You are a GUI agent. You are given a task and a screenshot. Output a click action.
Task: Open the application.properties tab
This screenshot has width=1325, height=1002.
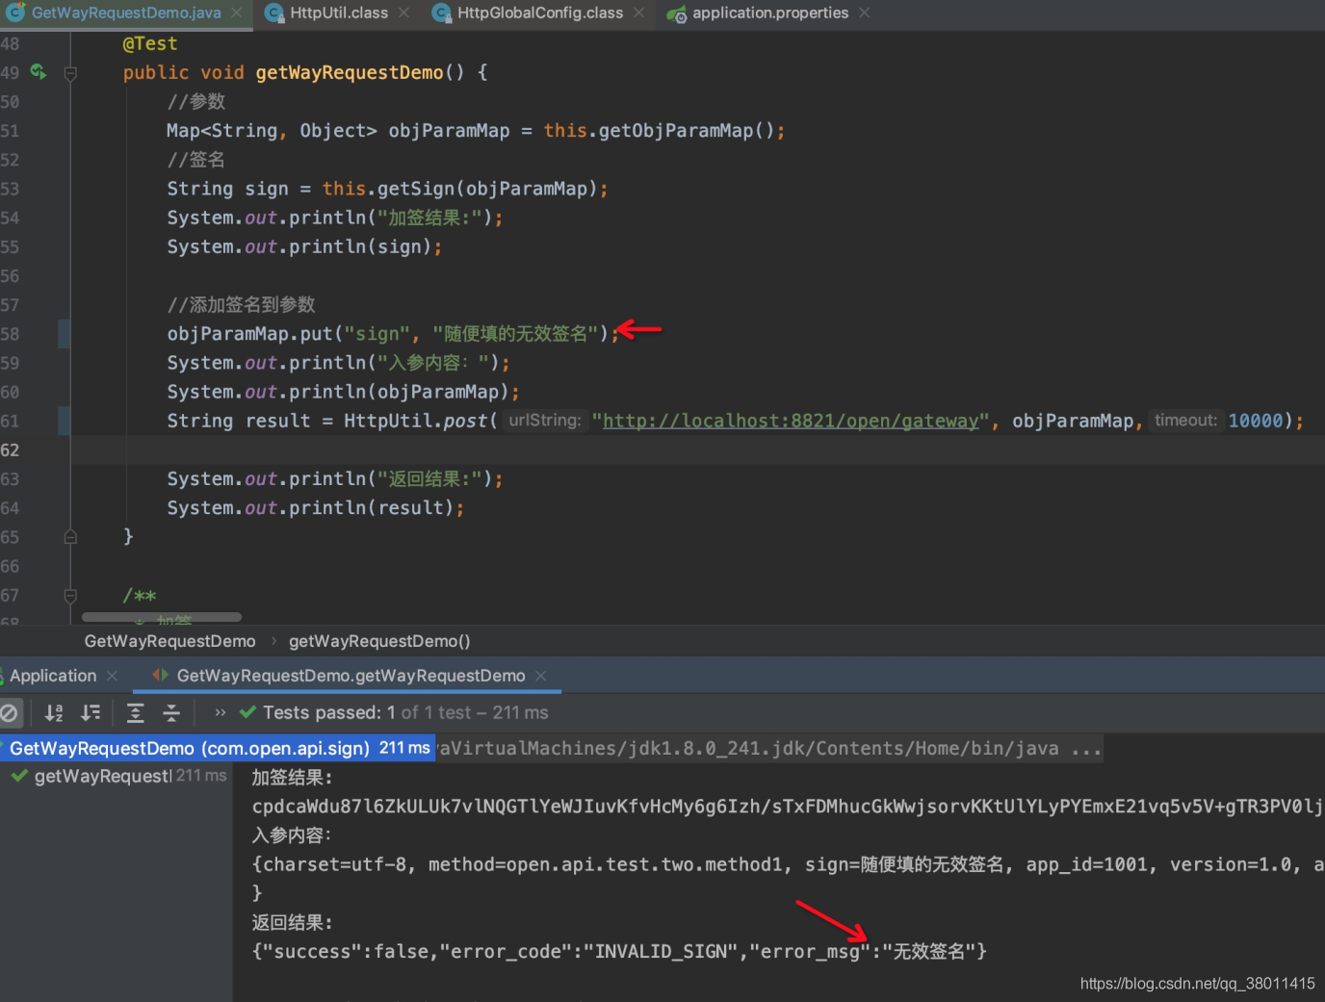pyautogui.click(x=770, y=13)
